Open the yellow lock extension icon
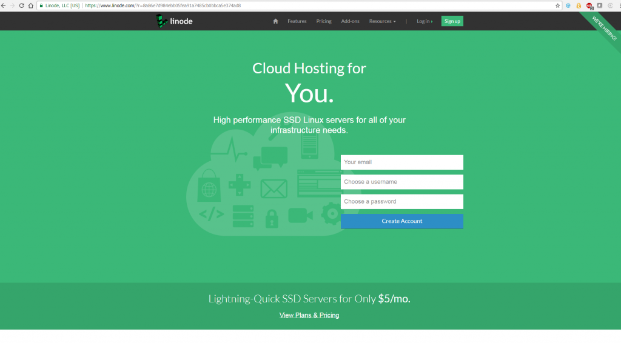Image resolution: width=621 pixels, height=343 pixels. [579, 5]
